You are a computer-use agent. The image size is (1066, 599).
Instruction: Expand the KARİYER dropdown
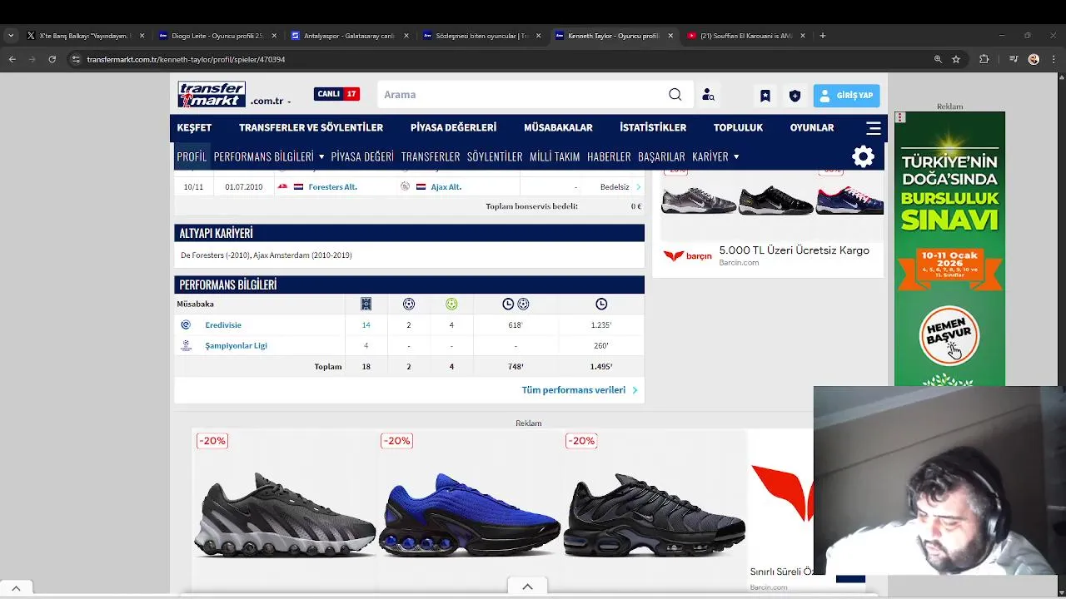pyautogui.click(x=715, y=156)
